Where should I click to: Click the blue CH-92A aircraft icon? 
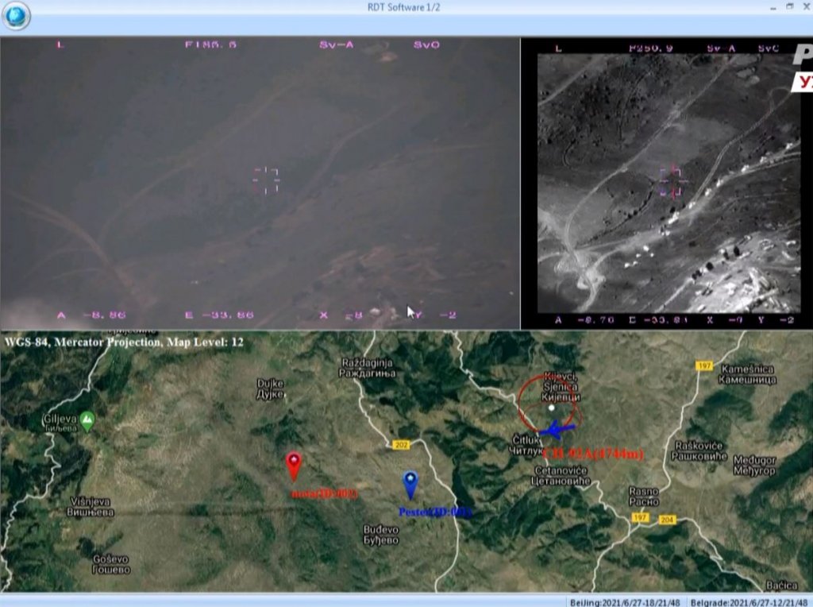point(557,430)
